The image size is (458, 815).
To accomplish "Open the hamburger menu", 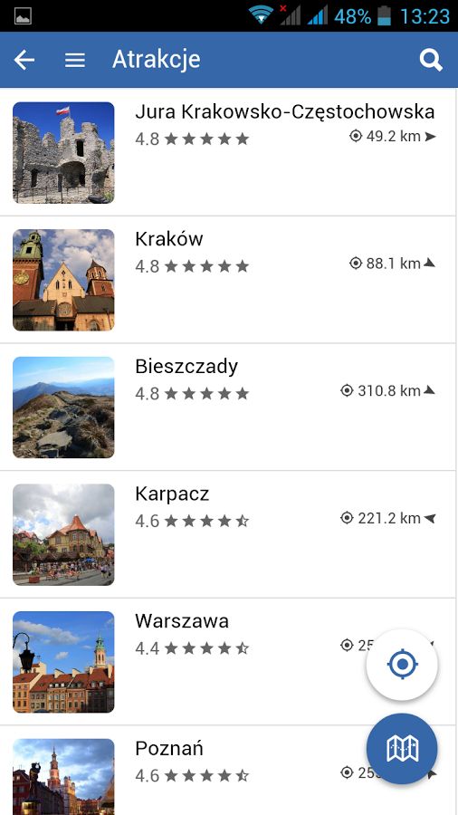I will click(75, 61).
